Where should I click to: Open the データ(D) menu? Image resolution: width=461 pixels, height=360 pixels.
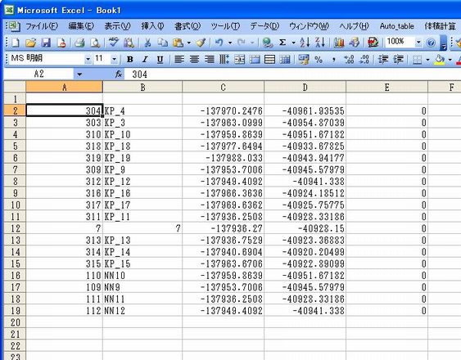264,26
